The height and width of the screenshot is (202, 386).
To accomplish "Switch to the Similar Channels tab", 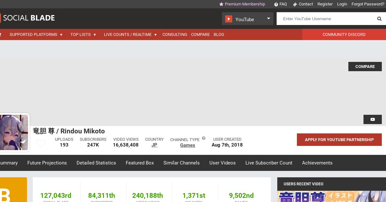I will [181, 163].
